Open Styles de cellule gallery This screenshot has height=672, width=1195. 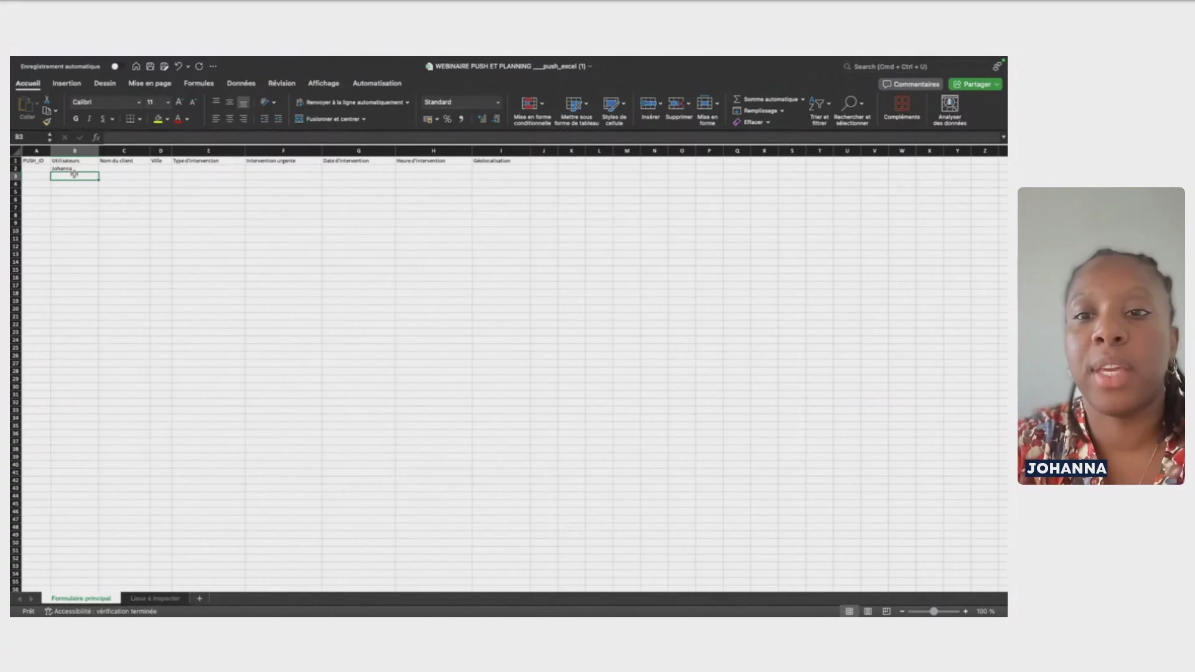pyautogui.click(x=614, y=111)
